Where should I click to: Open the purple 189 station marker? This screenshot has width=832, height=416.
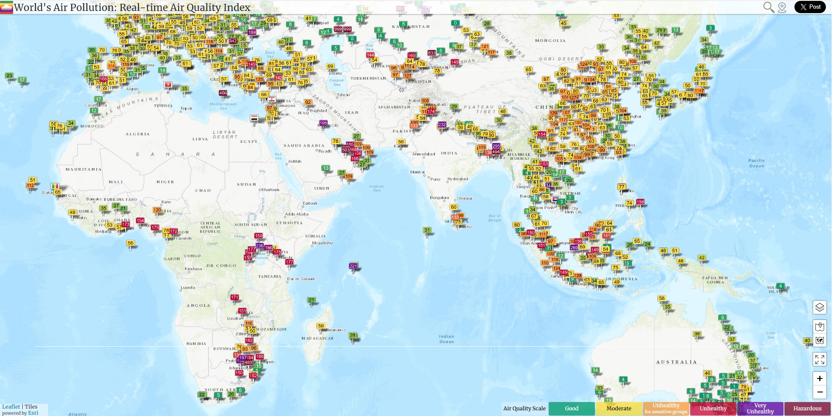tap(252, 32)
